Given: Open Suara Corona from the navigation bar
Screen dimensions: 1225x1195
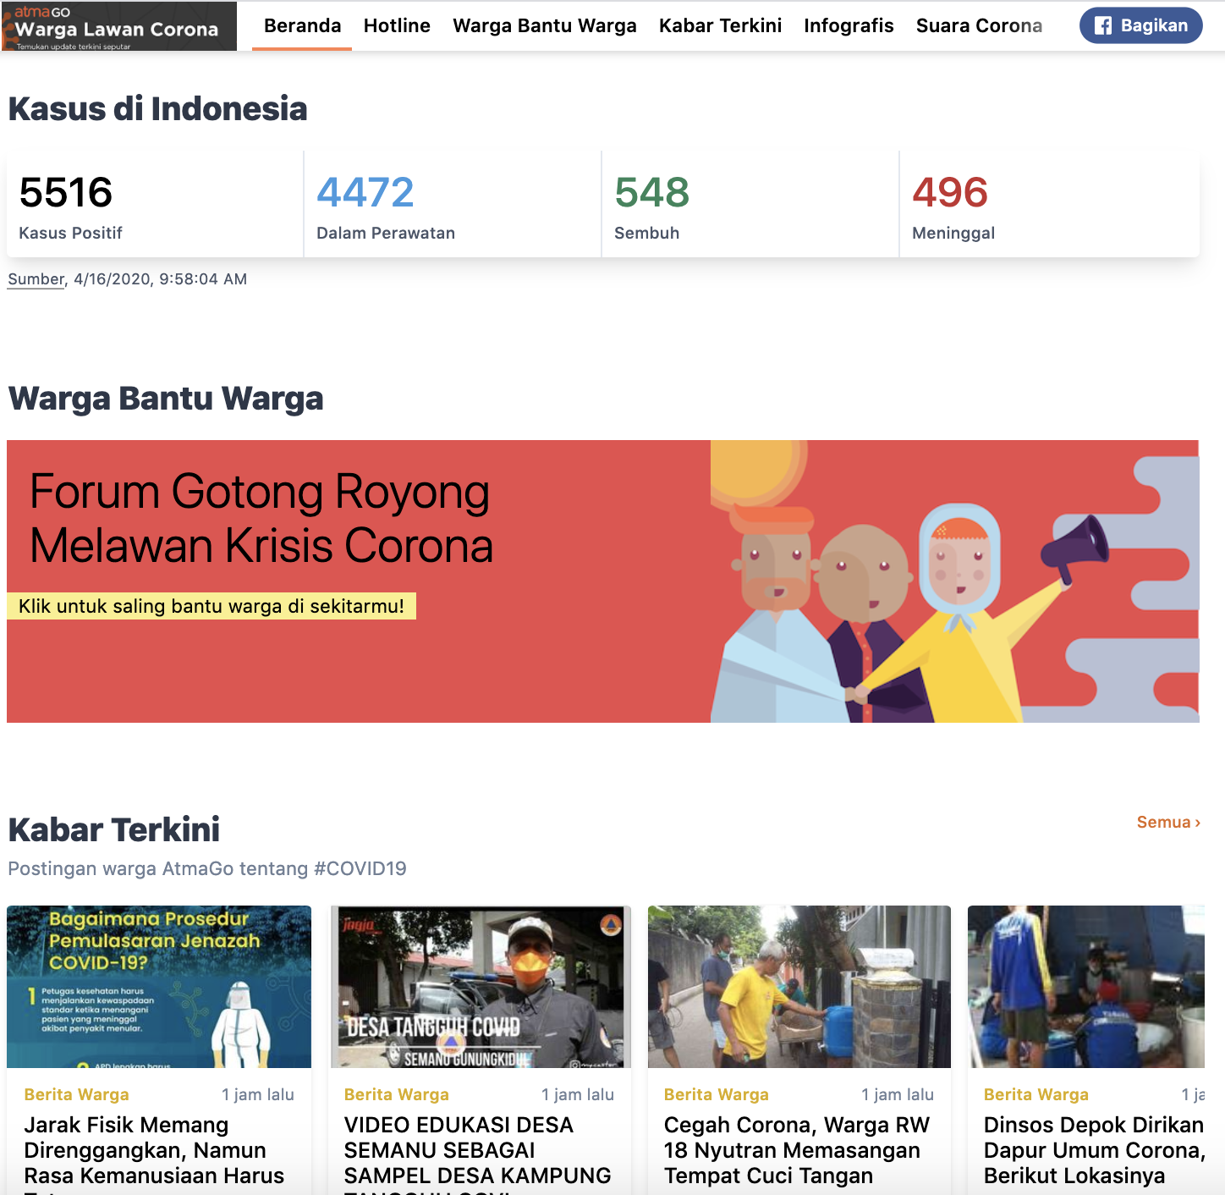Looking at the screenshot, I should 979,25.
